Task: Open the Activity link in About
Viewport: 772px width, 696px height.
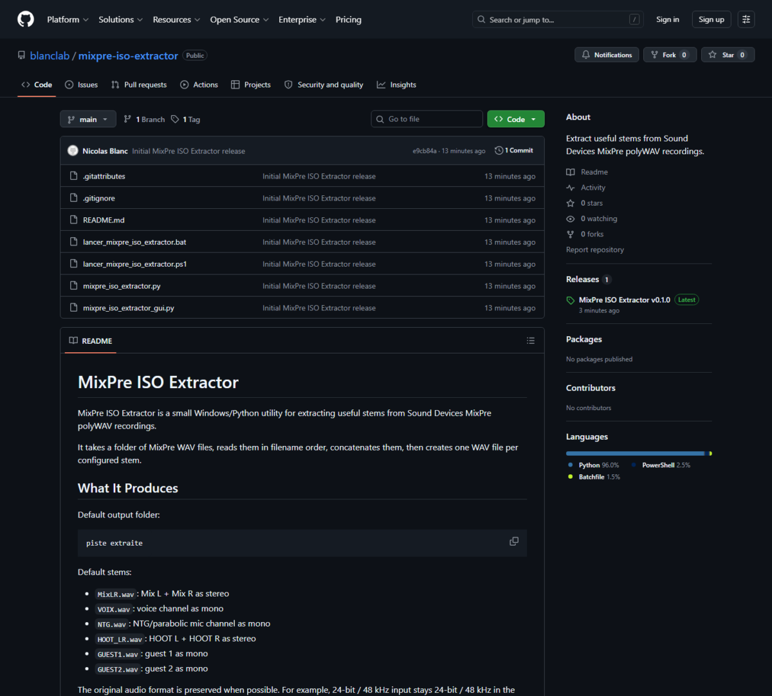Action: pos(585,188)
